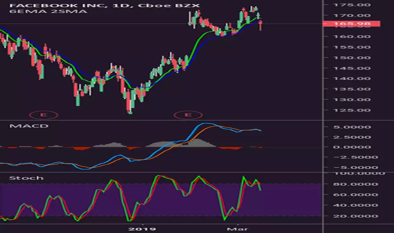The image size is (394, 233).
Task: Click the left earnings 'E' marker
Action: (44, 115)
